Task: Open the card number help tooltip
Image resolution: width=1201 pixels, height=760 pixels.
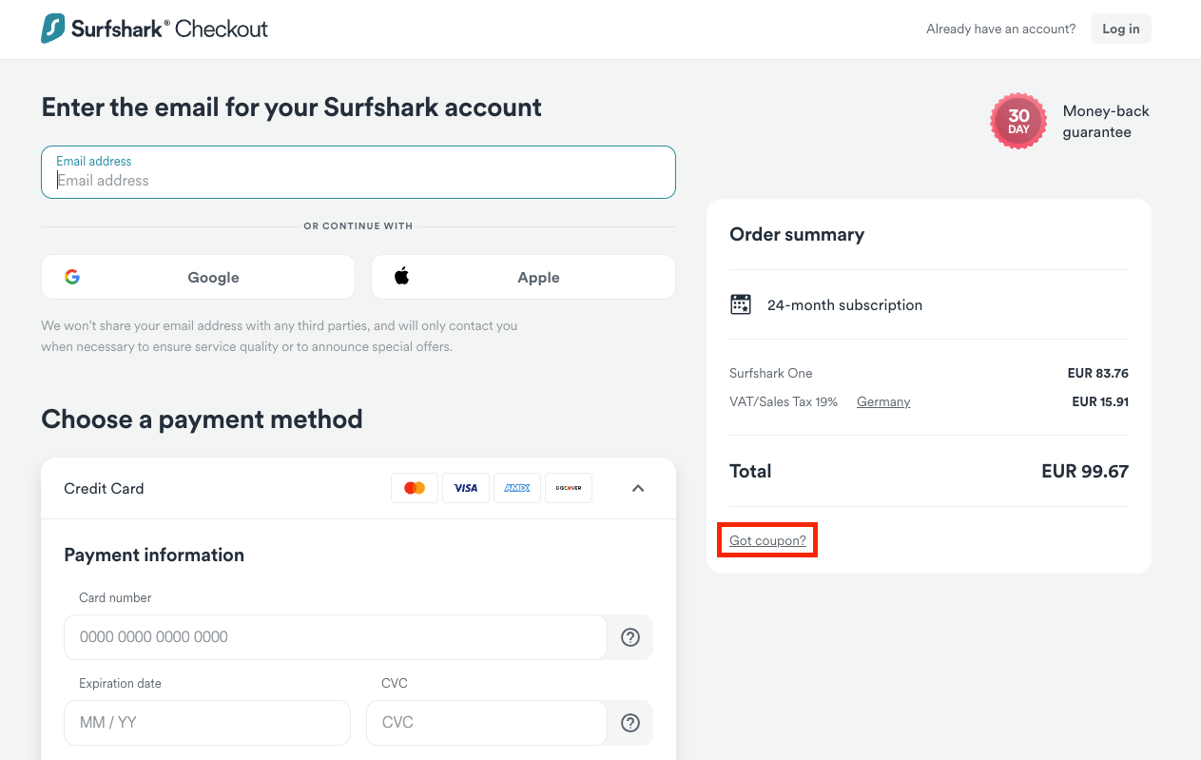Action: (x=630, y=636)
